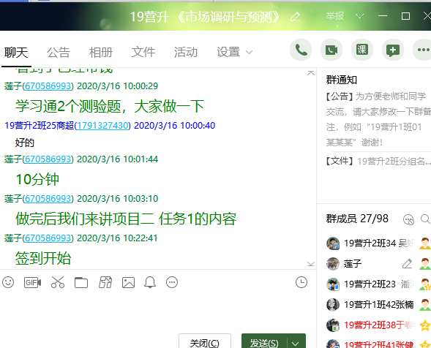Click the 发送(S) button
This screenshot has width=431, height=348.
[x=264, y=343]
